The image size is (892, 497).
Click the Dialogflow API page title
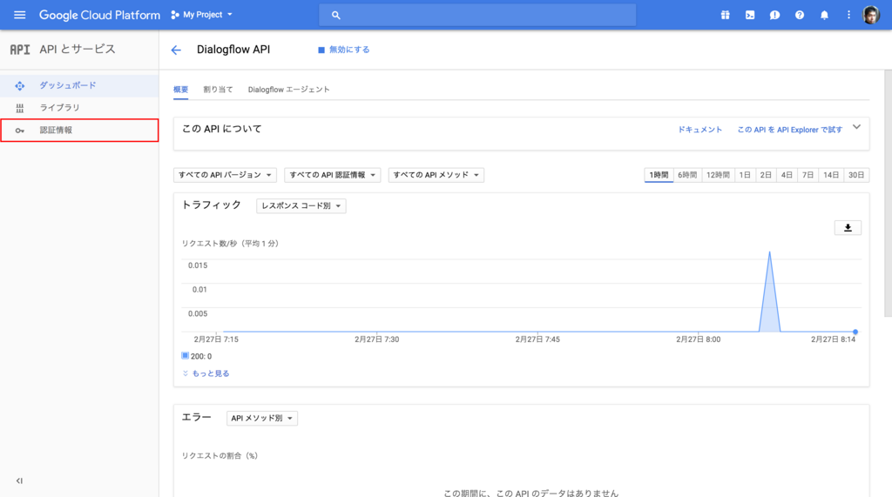233,50
